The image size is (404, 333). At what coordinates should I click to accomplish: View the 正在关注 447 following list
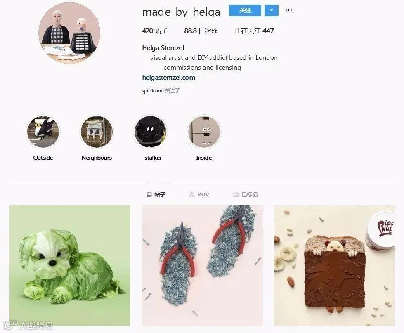(254, 31)
